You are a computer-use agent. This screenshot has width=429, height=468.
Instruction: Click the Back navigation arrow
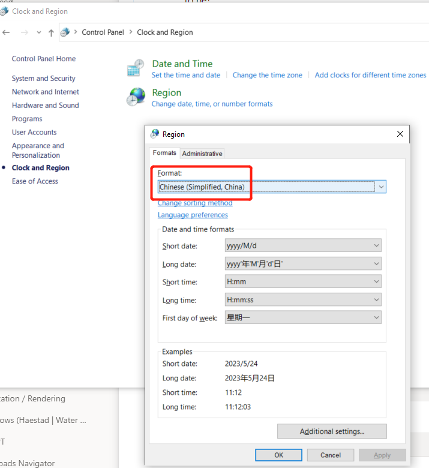pos(6,32)
